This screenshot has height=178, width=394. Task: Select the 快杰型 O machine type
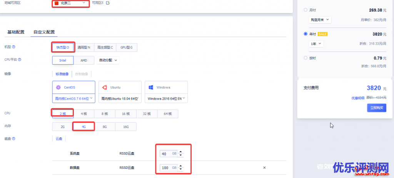point(63,47)
